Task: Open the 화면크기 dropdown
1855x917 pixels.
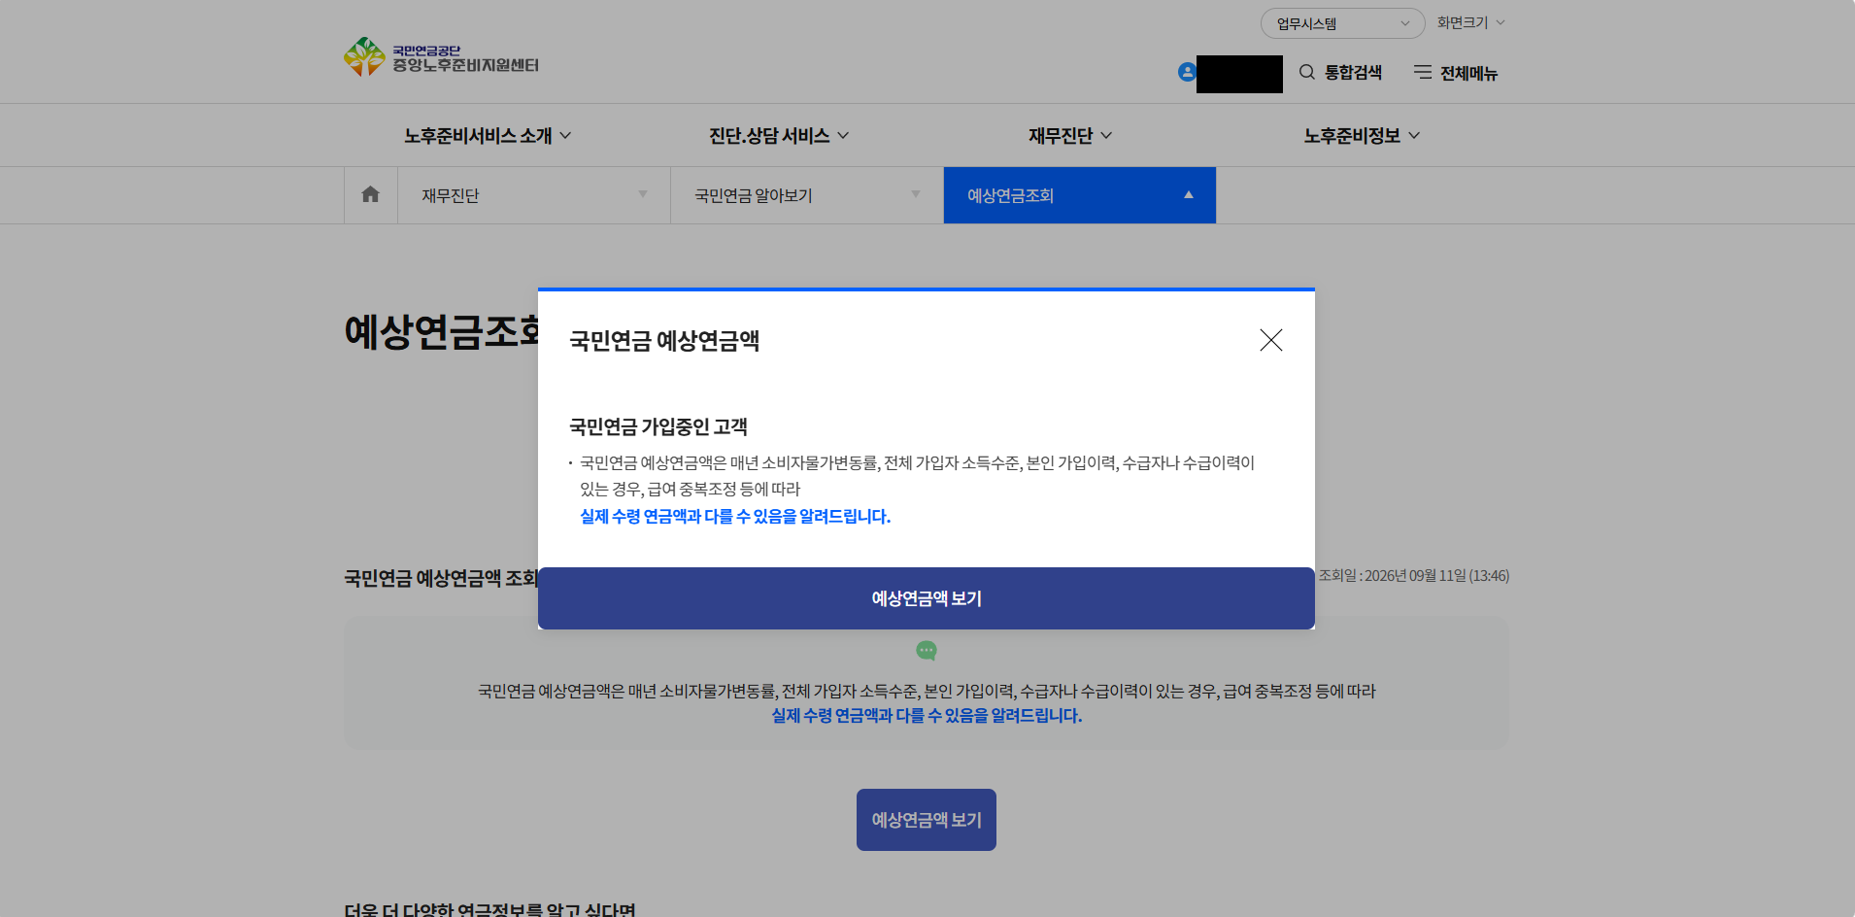Action: [x=1470, y=22]
